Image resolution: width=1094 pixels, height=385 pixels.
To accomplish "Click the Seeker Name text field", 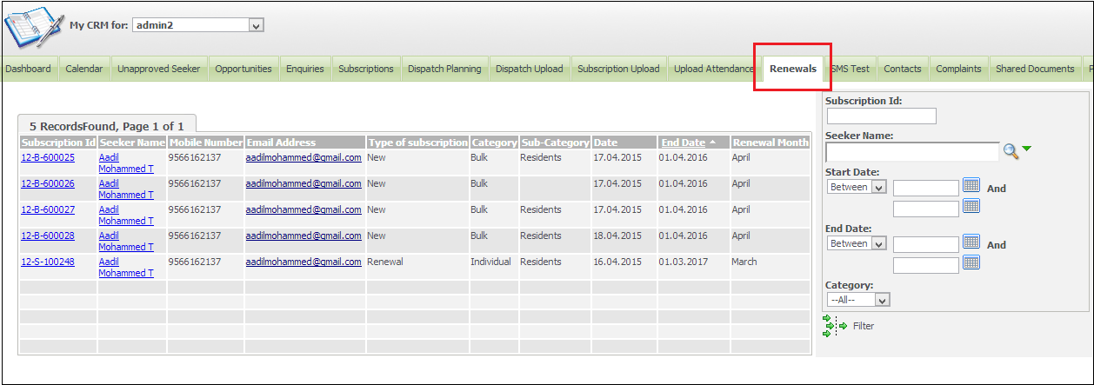I will 911,152.
